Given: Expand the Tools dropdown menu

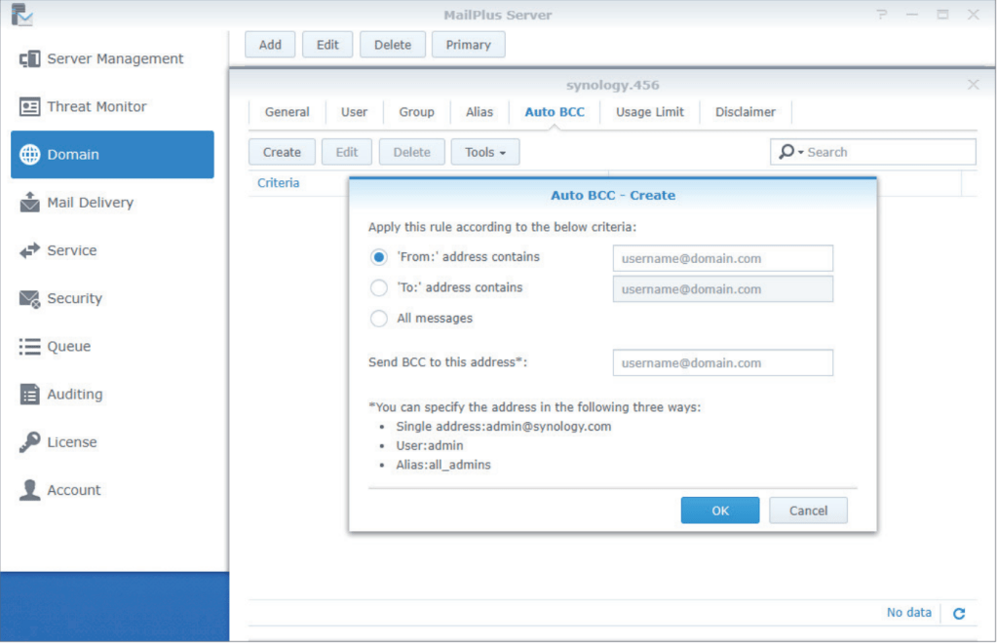Looking at the screenshot, I should point(485,152).
